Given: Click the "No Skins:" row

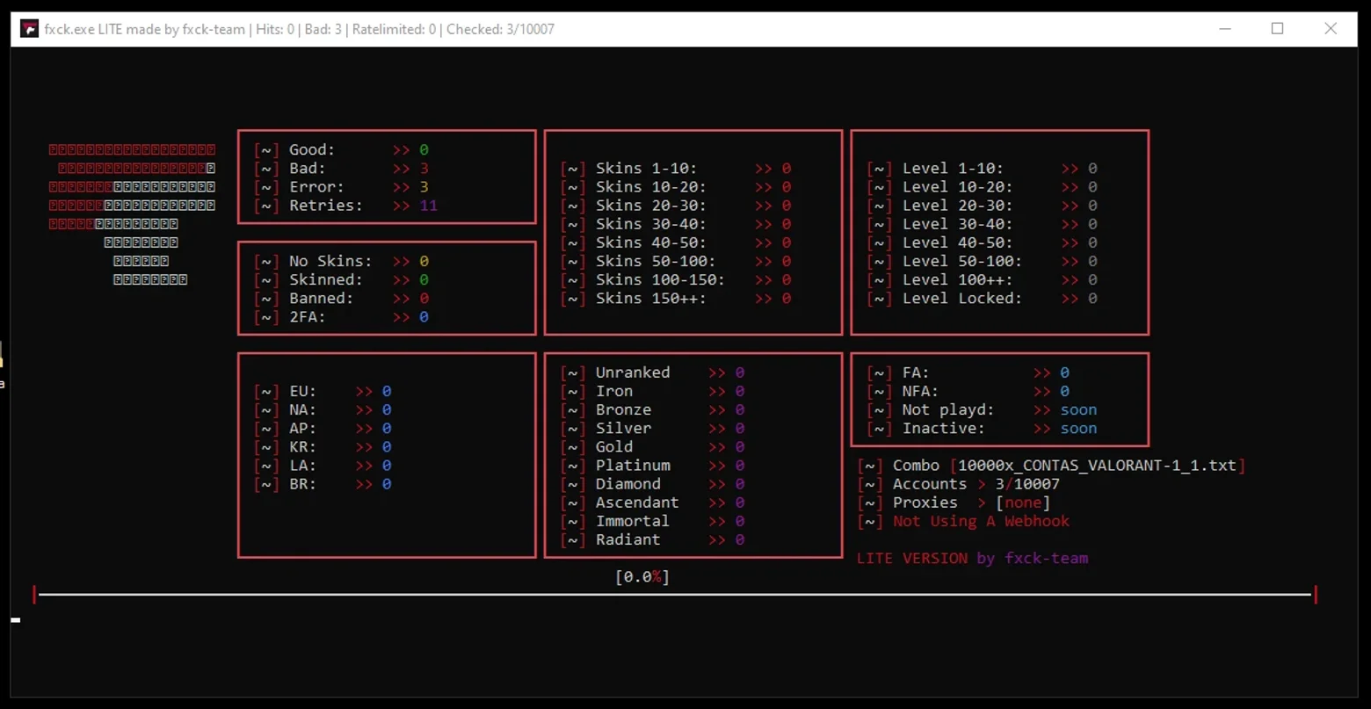Looking at the screenshot, I should [x=342, y=262].
